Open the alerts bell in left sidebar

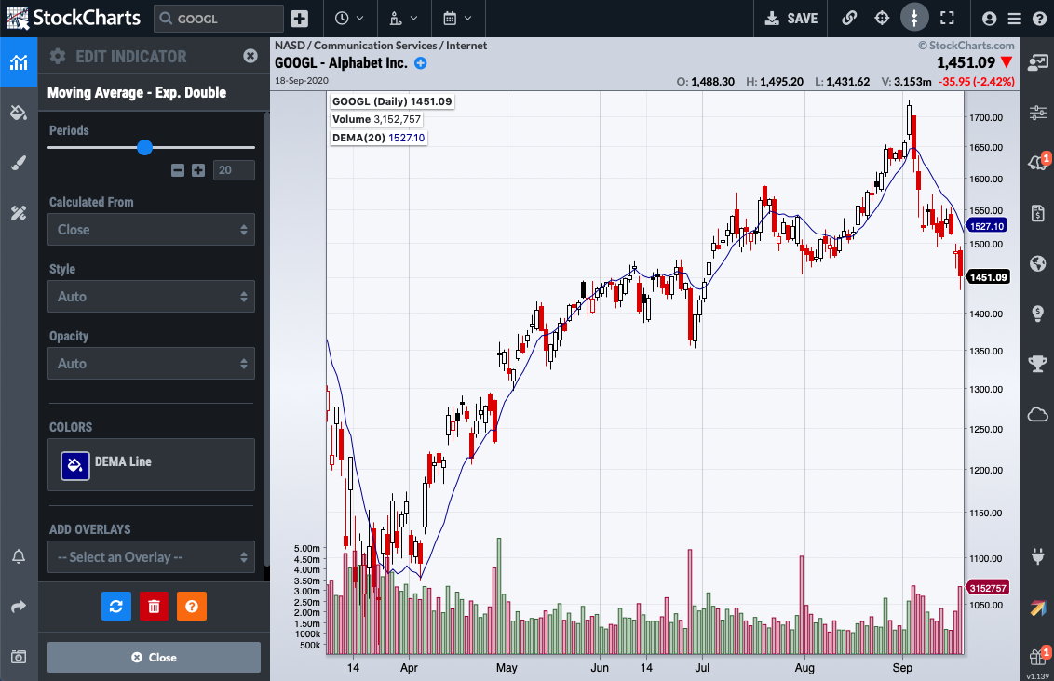(19, 556)
